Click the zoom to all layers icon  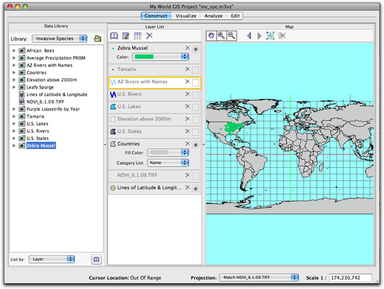pos(270,36)
